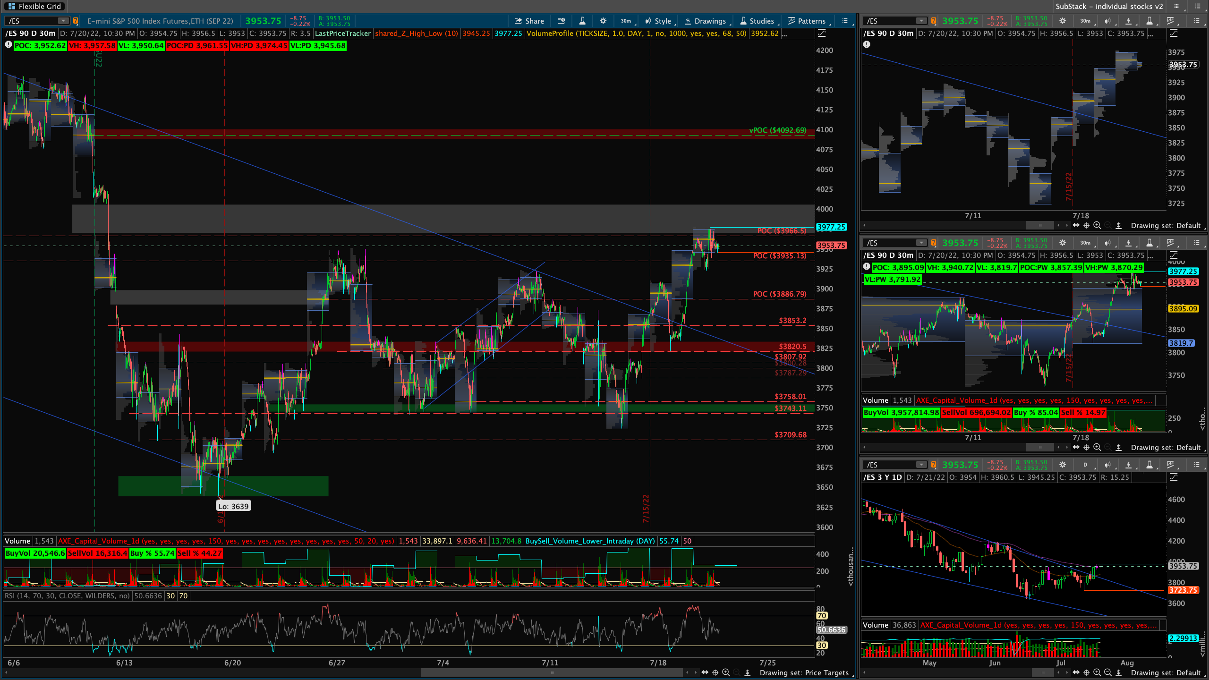Open Edit Studies flask icon beside gear
The image size is (1209, 680).
click(582, 21)
